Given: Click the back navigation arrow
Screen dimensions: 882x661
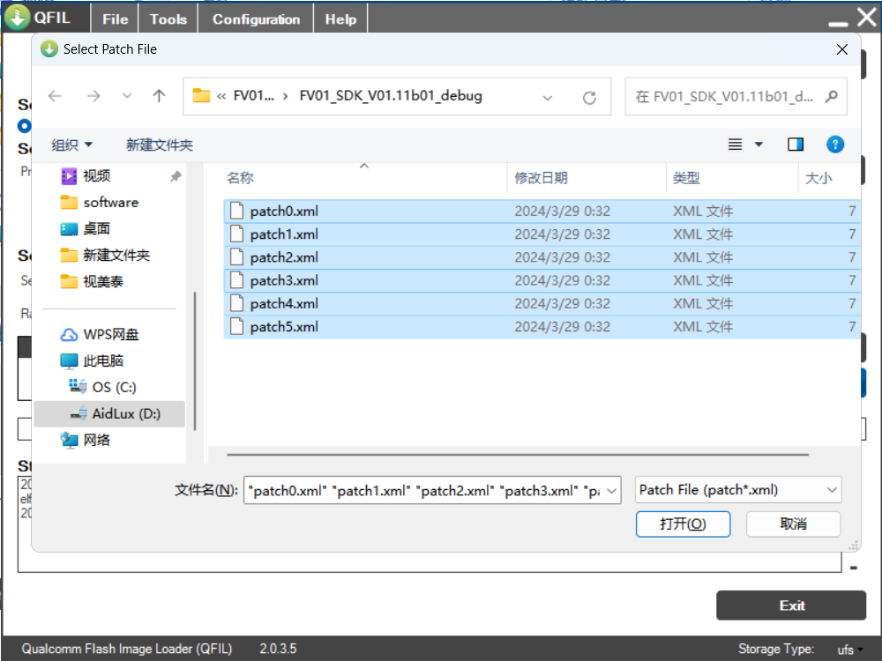Looking at the screenshot, I should [55, 96].
